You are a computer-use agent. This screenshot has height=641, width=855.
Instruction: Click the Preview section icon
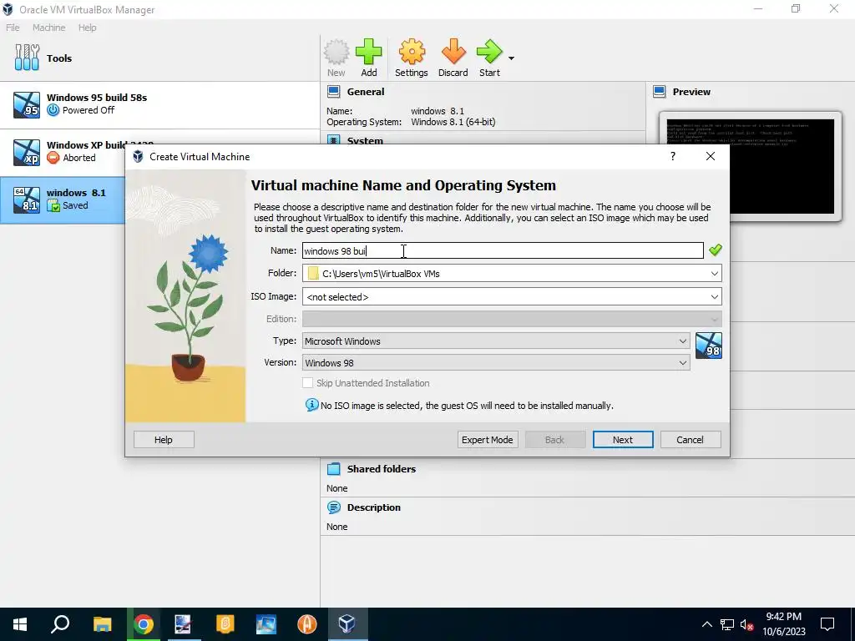click(x=660, y=92)
